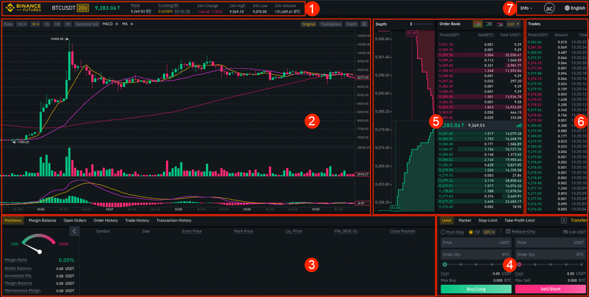Show only buy orders in the order book
Viewport: 589px width, 297px height.
489,24
